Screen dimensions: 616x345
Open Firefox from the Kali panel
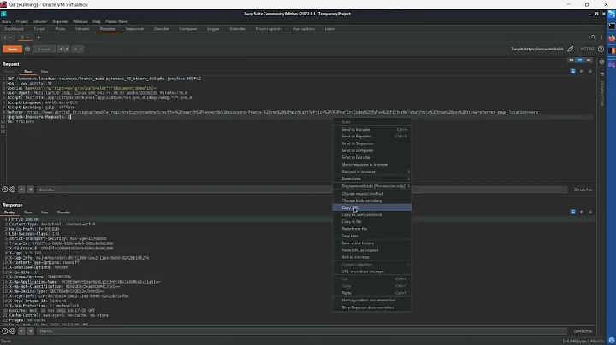tap(612, 38)
